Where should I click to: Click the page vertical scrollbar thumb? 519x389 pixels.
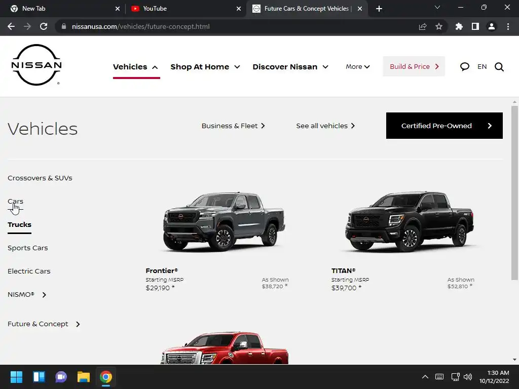(x=514, y=193)
